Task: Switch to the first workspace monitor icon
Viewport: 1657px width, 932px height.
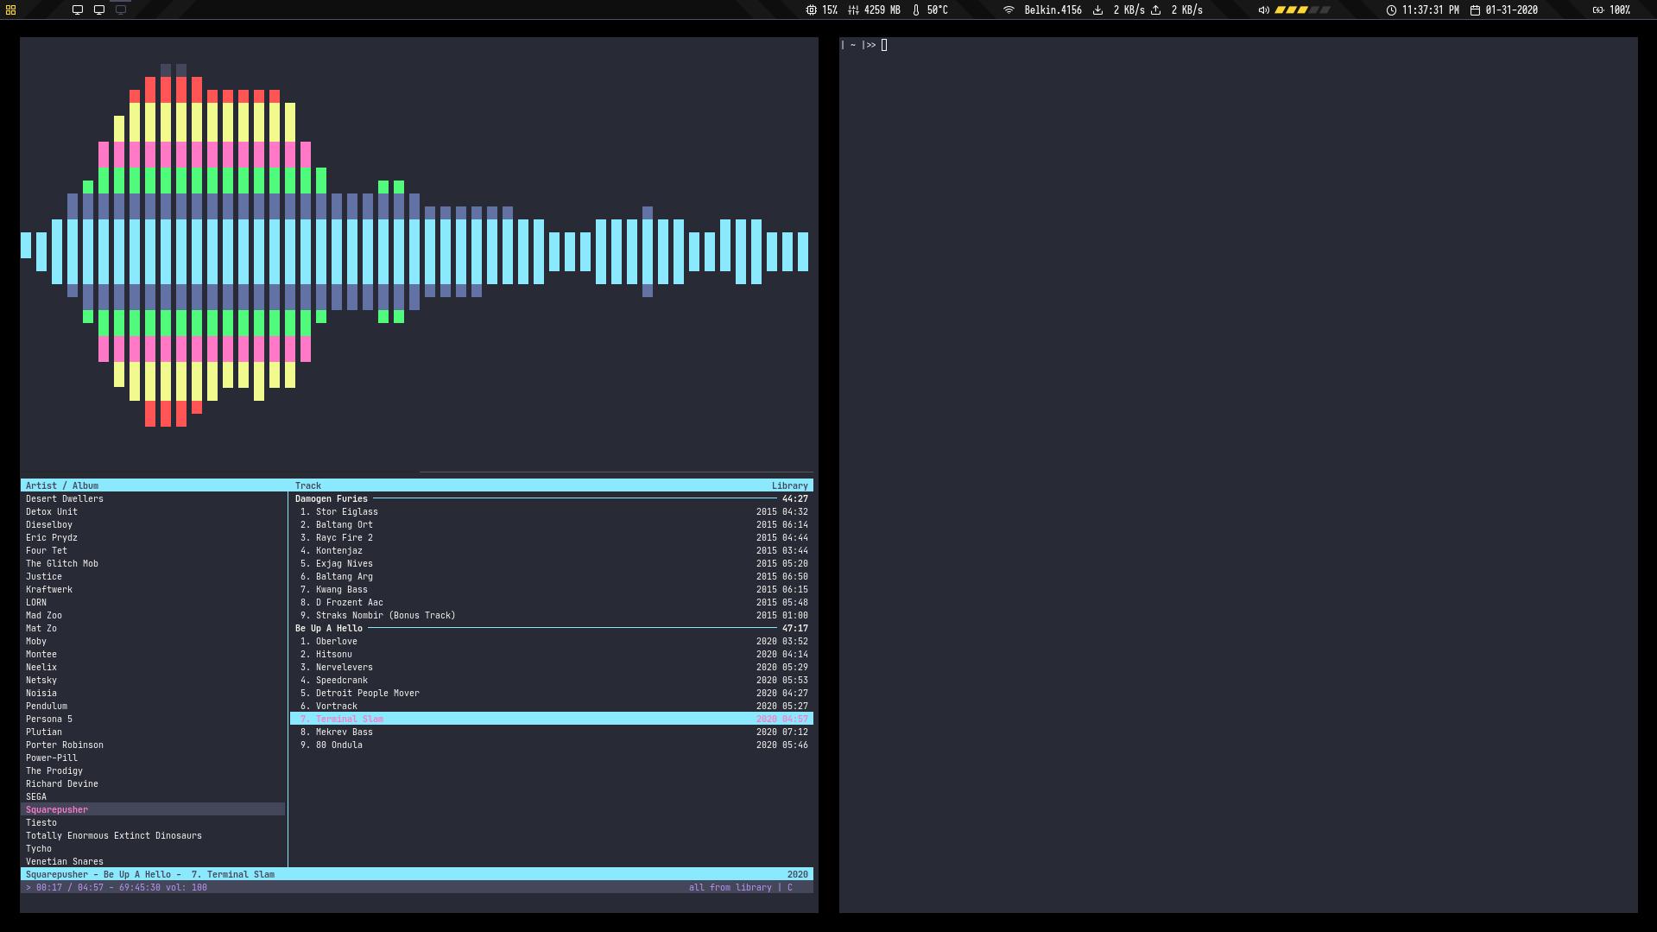Action: tap(78, 10)
